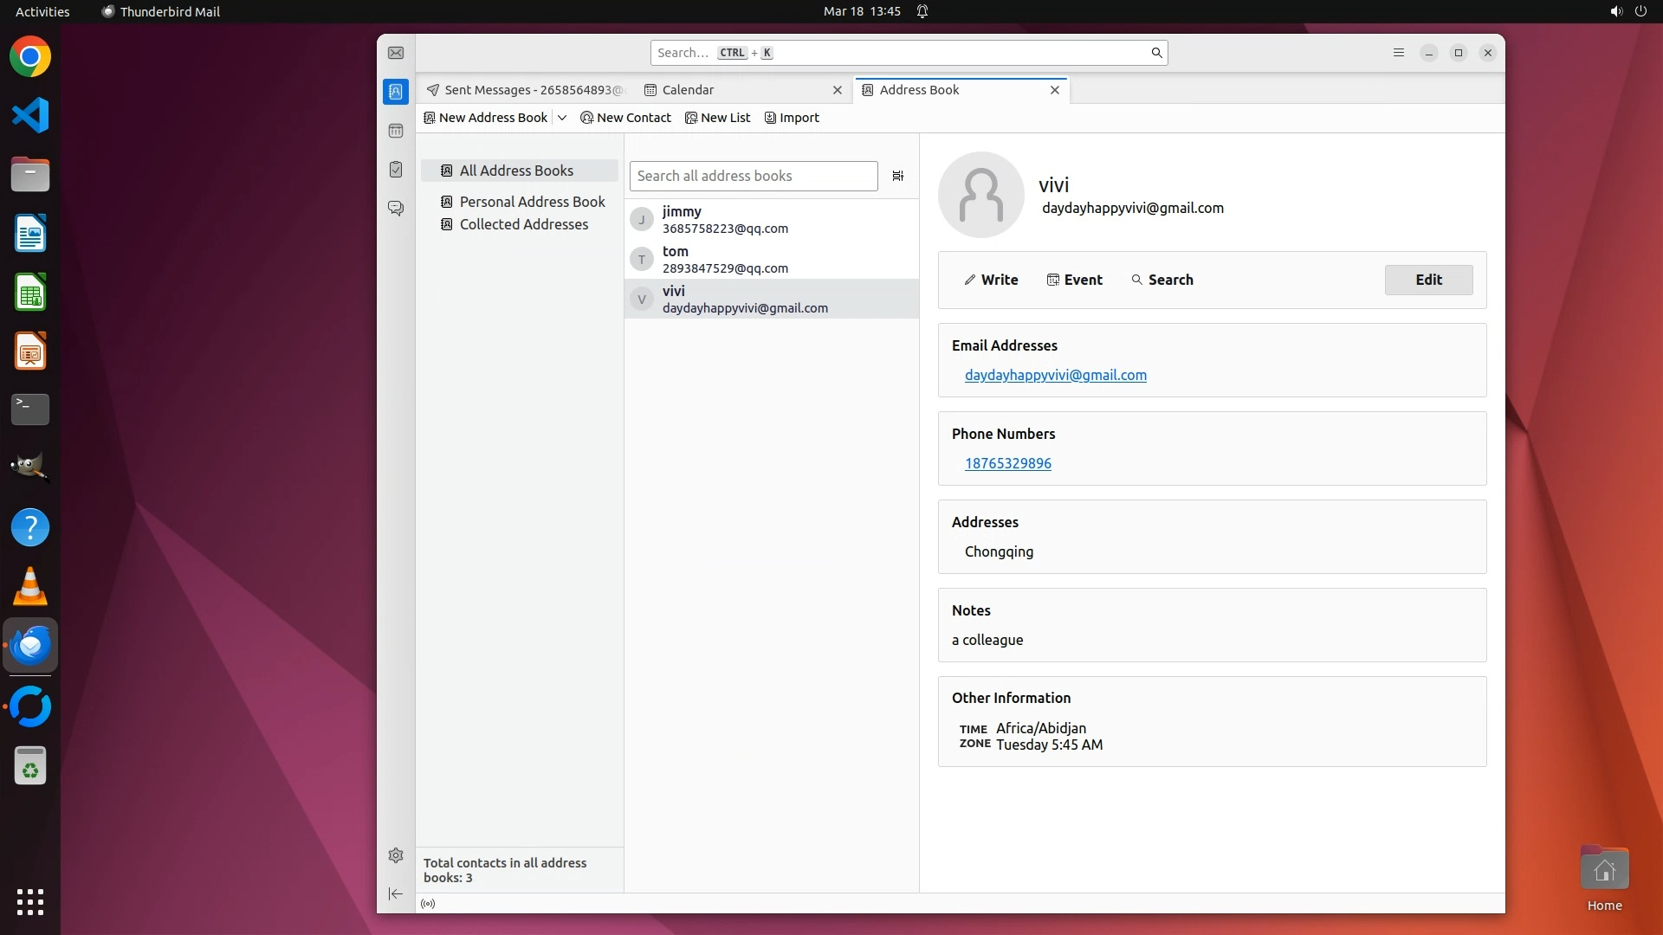This screenshot has width=1663, height=935.
Task: Open Tasks space in sidebar
Action: (396, 170)
